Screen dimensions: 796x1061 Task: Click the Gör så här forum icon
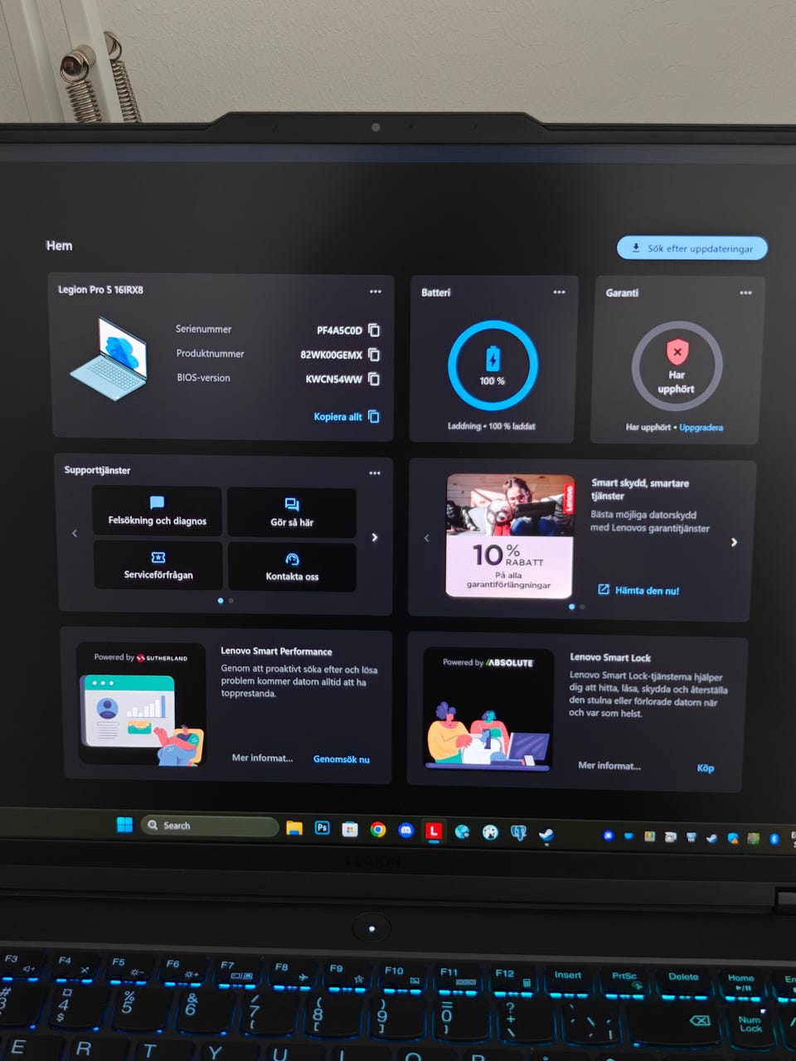click(x=292, y=504)
